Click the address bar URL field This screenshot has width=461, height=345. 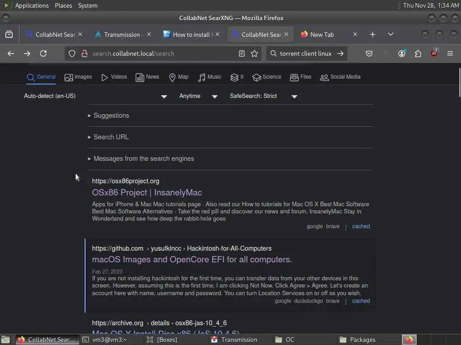pos(163,53)
